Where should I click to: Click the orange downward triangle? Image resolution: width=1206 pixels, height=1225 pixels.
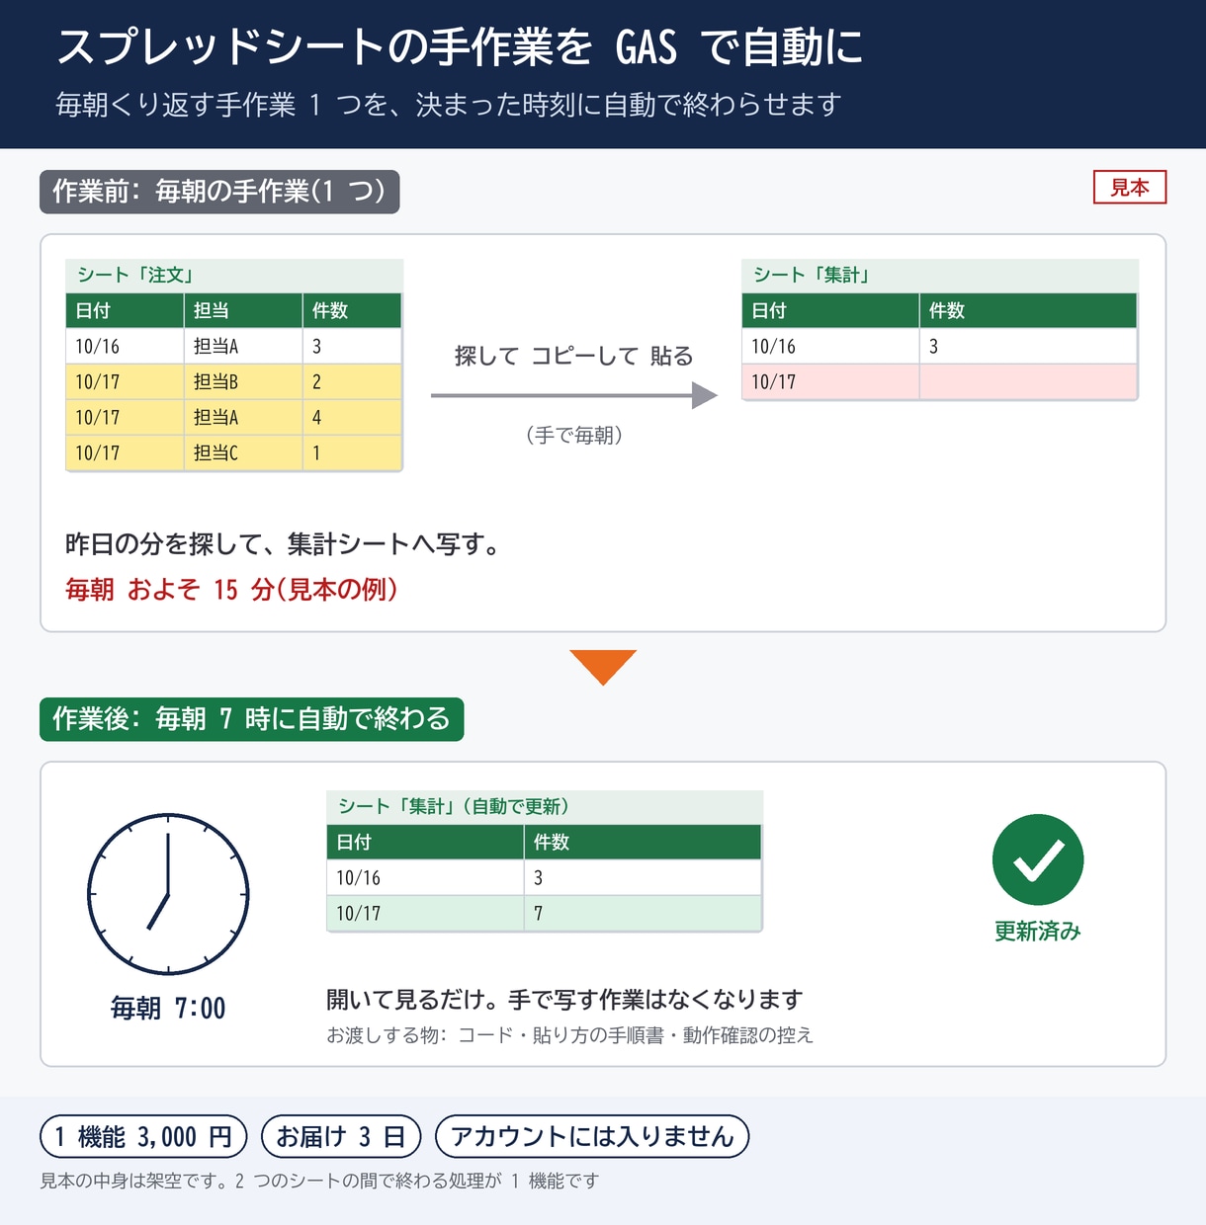click(x=603, y=667)
